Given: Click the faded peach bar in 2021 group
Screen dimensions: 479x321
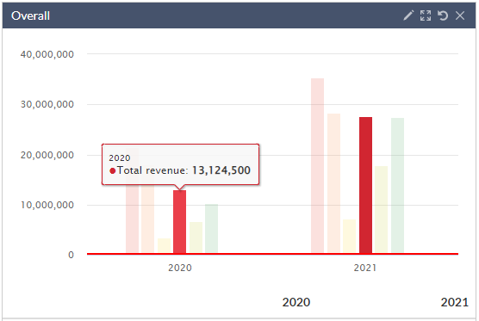Looking at the screenshot, I should click(x=333, y=183).
